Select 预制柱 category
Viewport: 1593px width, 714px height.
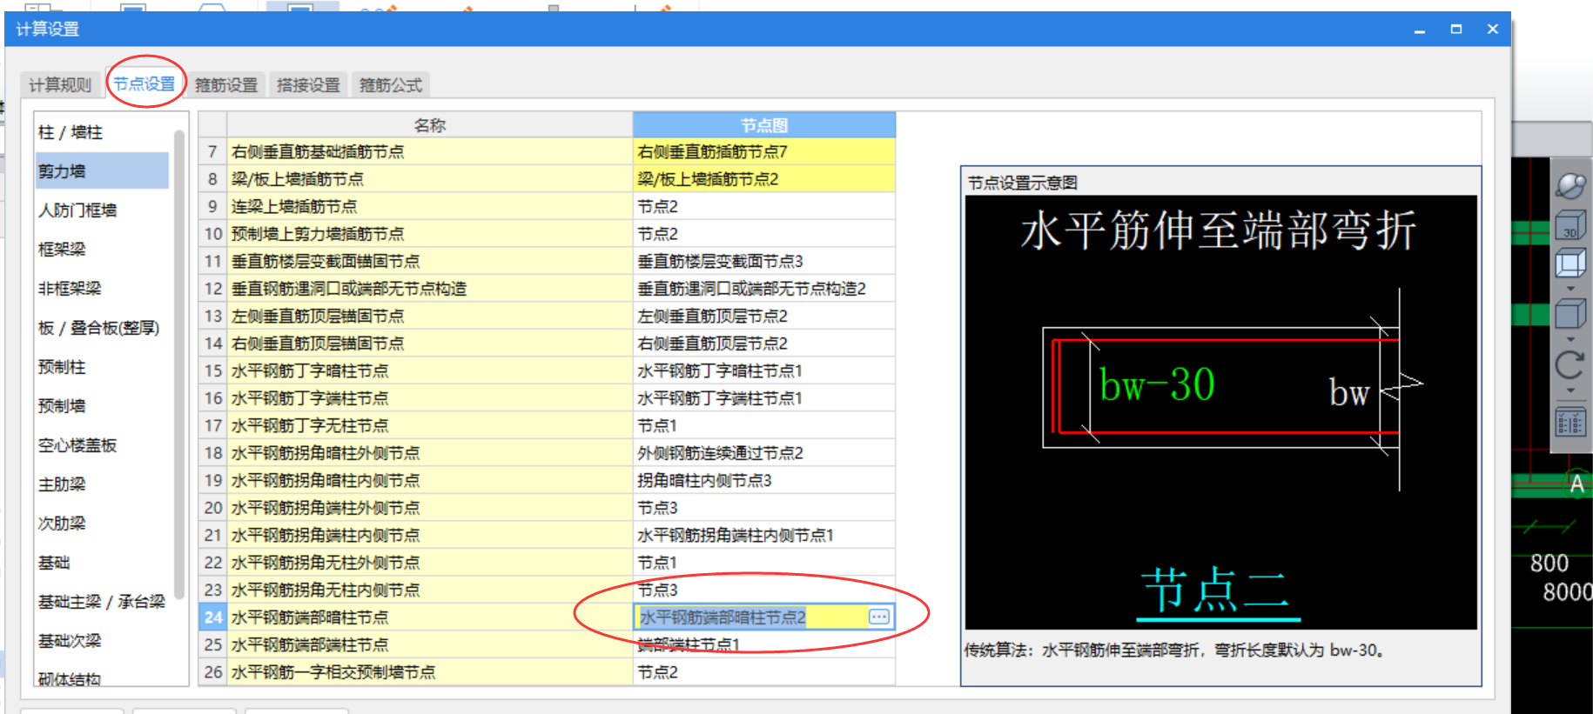(102, 367)
